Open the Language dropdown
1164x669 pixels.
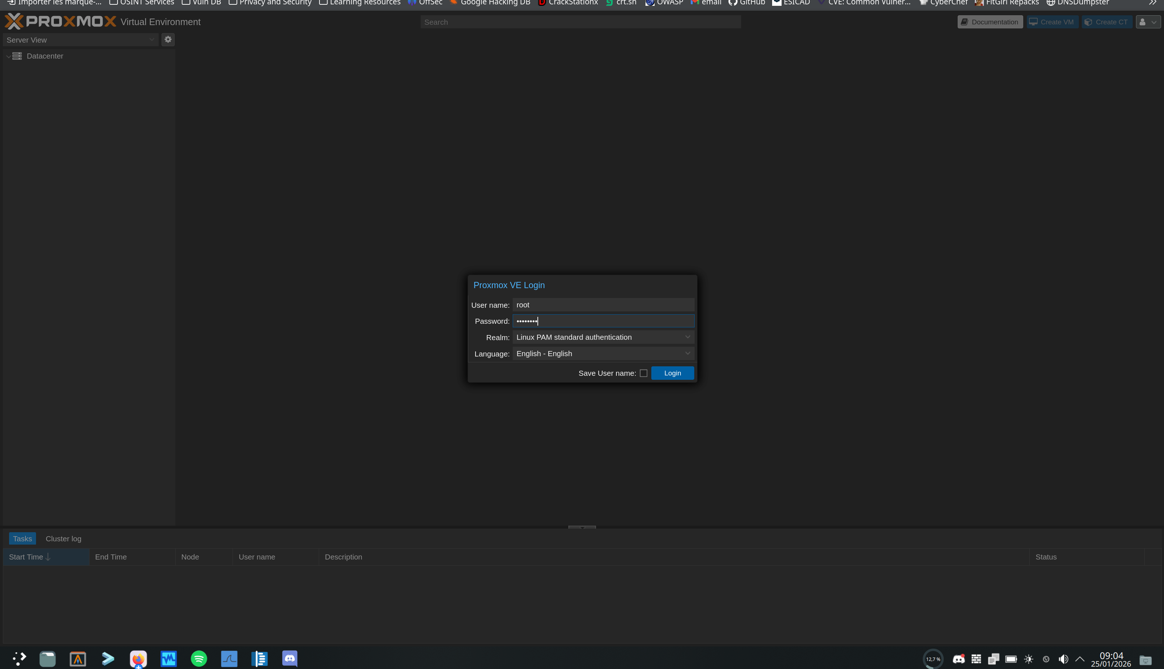[x=603, y=353]
